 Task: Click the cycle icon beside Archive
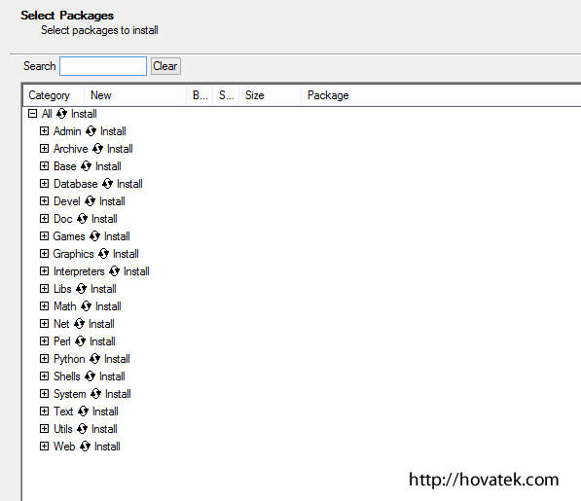point(97,149)
